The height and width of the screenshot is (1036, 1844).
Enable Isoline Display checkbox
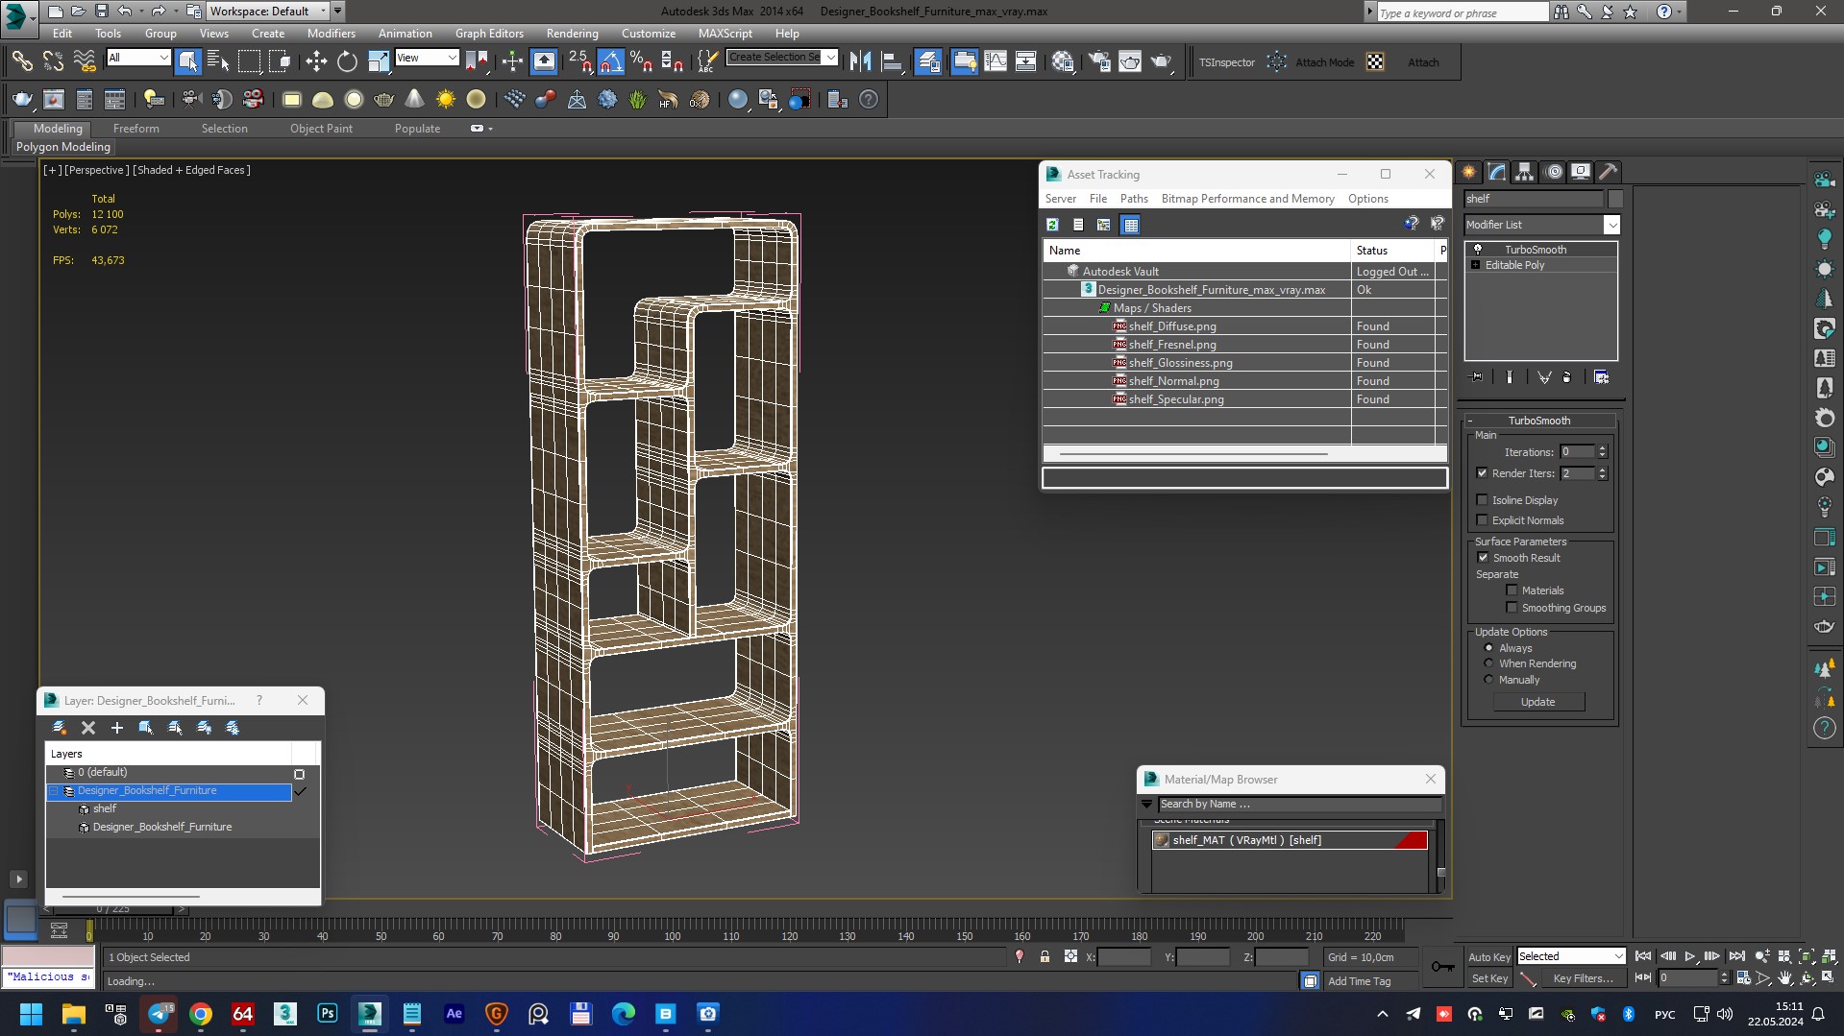[1482, 500]
